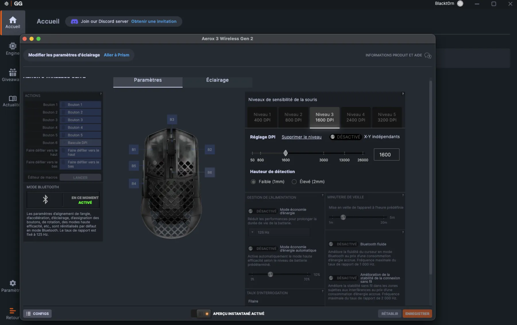Screen dimensions: 517x325
Task: Select the B6 button marker on mouse
Action: (x=210, y=172)
